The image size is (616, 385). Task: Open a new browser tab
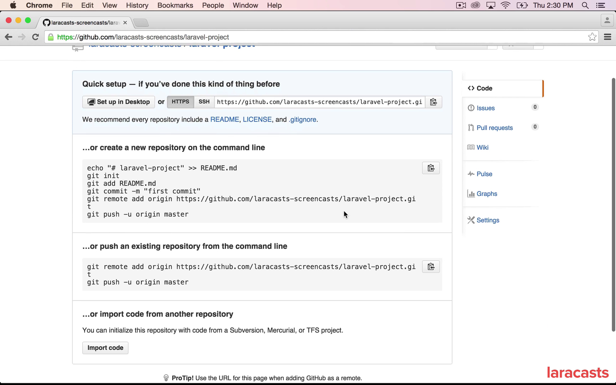point(141,23)
